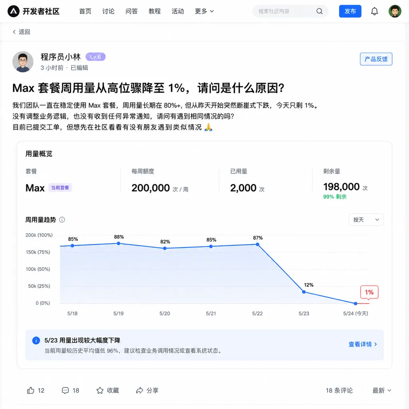The width and height of the screenshot is (409, 409).
Task: Click the 搜索社区内容 search field
Action: pos(290,11)
